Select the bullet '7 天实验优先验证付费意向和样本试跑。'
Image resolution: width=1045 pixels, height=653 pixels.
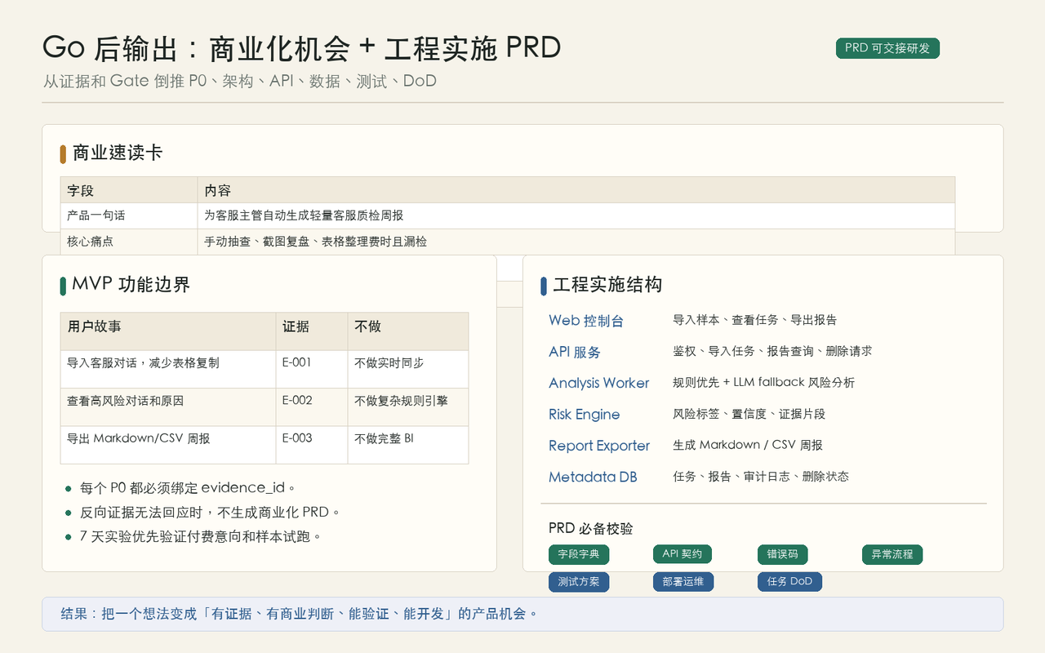click(x=200, y=536)
